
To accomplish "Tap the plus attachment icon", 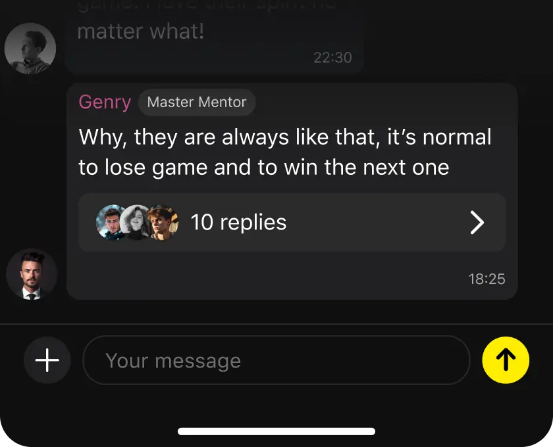I will click(47, 360).
